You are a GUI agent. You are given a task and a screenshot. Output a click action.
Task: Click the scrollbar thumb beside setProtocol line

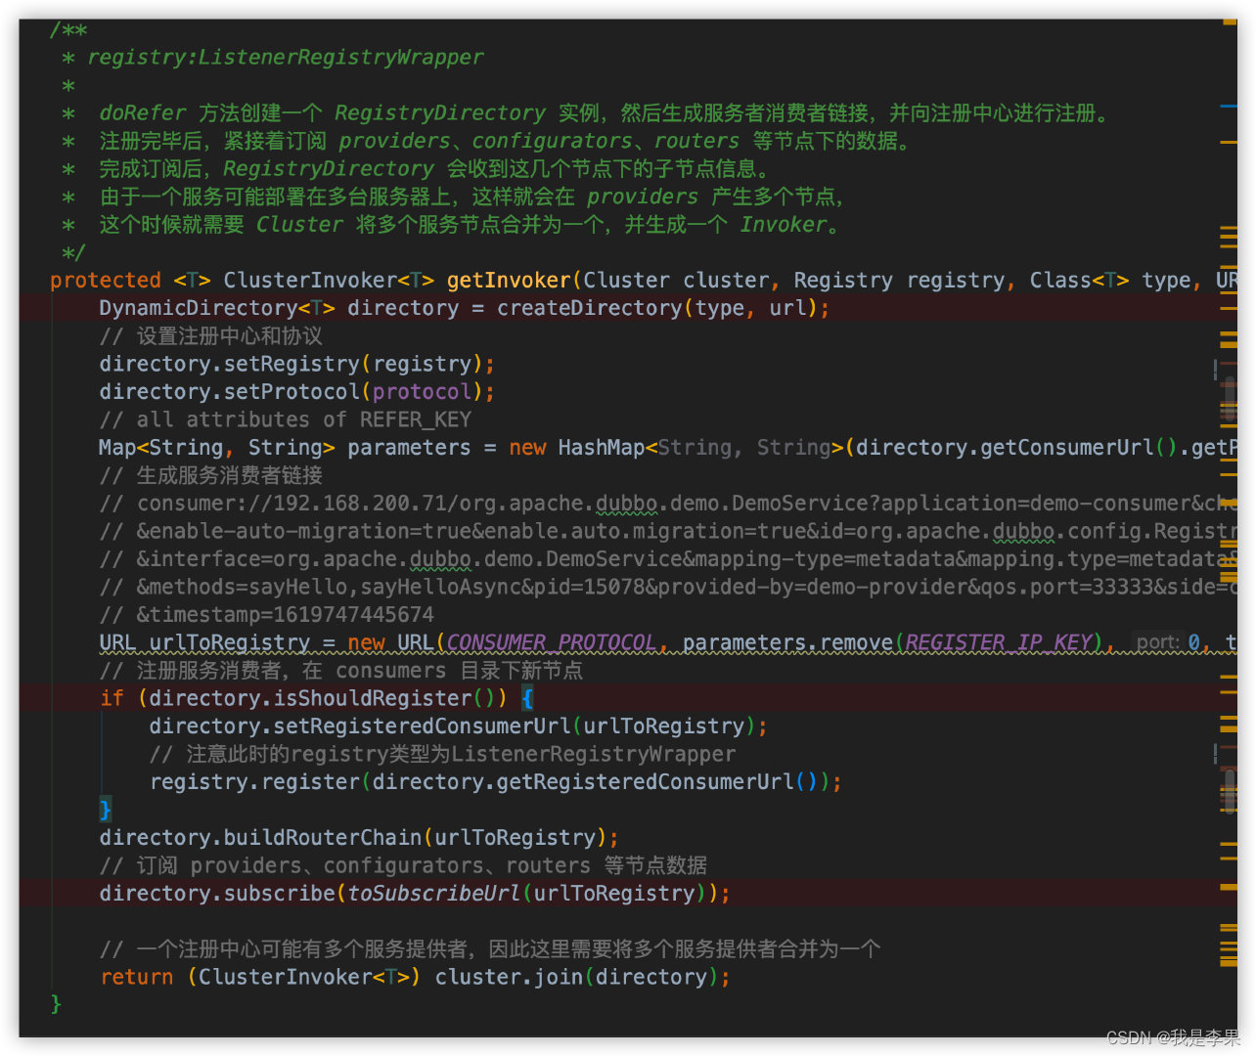pos(1229,399)
